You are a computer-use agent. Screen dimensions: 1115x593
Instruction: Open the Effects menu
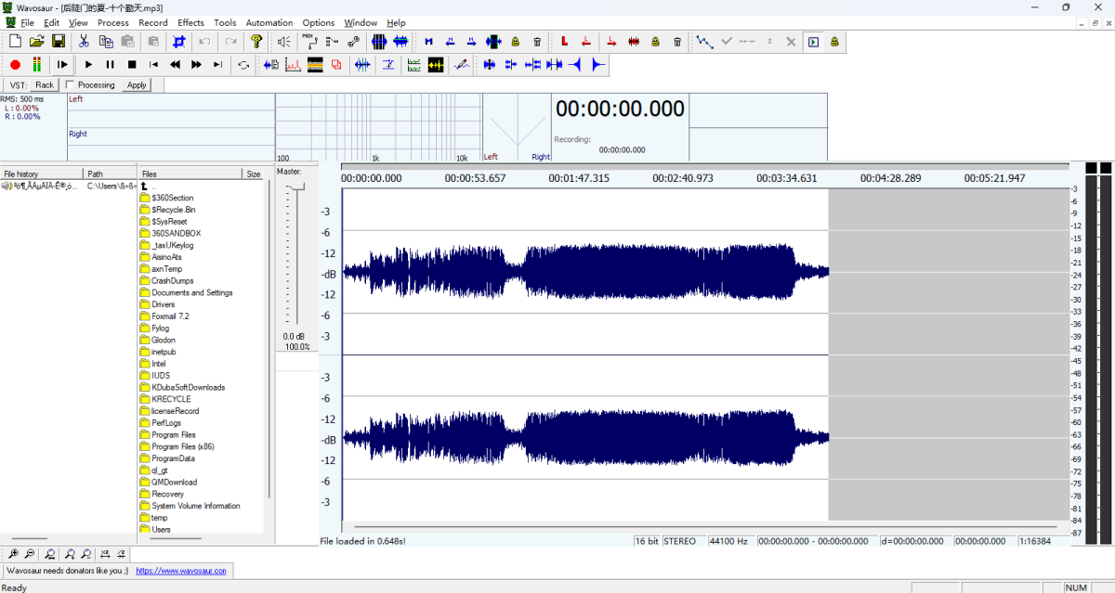(x=190, y=22)
